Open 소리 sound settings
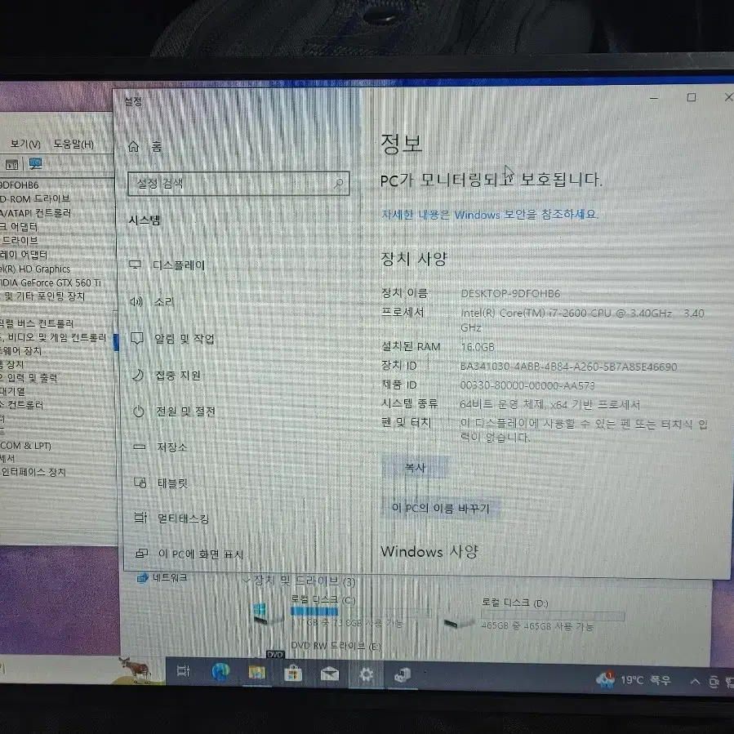Screen dimensions: 734x734 click(152, 301)
